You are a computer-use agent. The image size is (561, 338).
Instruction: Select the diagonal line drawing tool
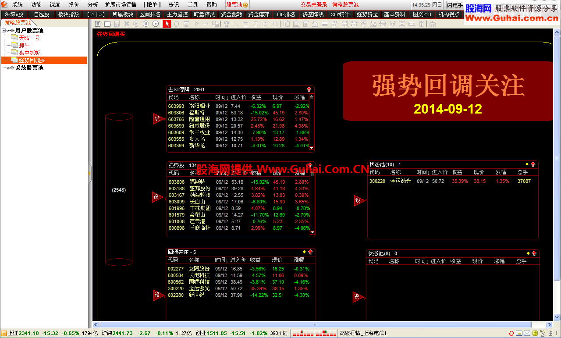click(236, 24)
